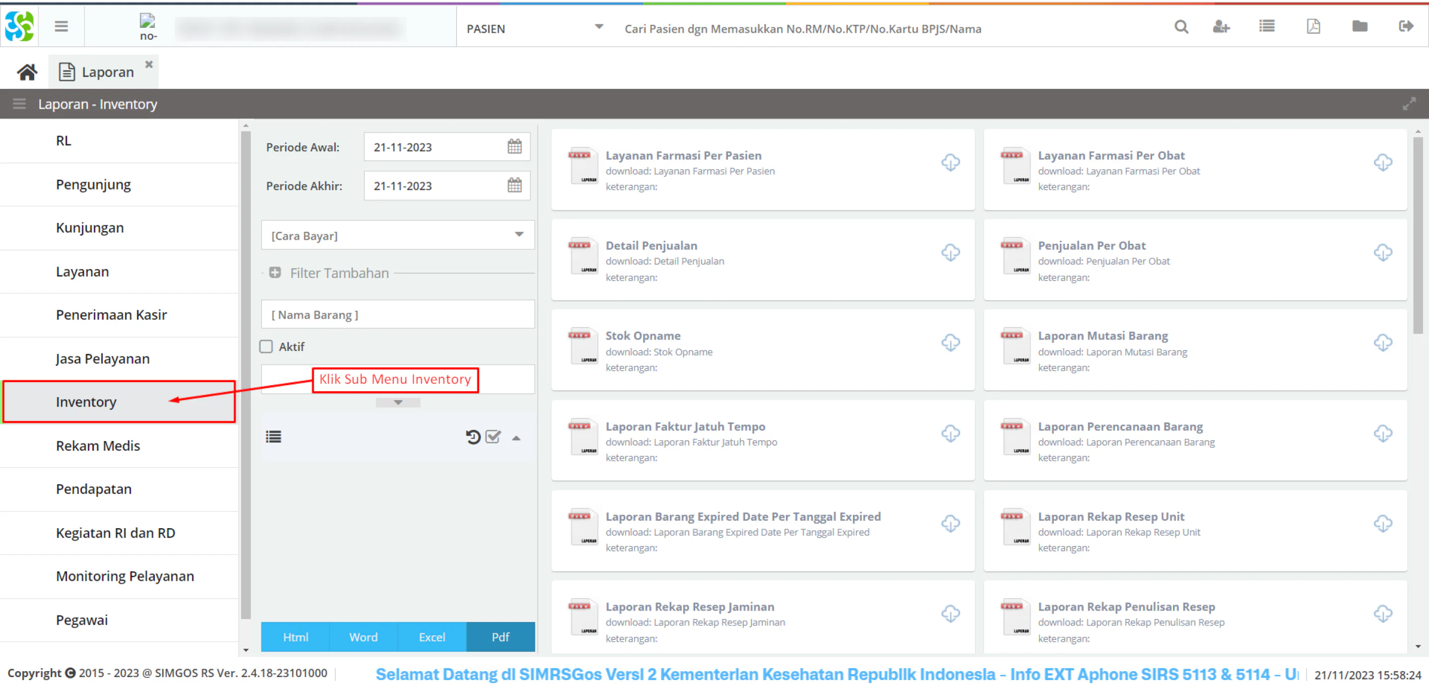
Task: Toggle the Aktif checkbox
Action: coord(266,346)
